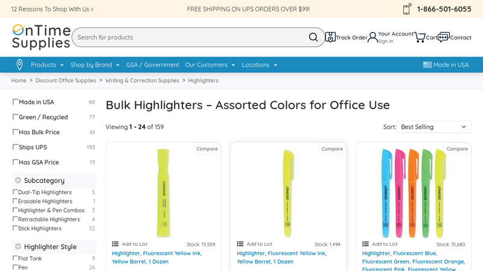Viewport: 483px width, 271px height.
Task: Click the OnTime Supplies logo
Action: pyautogui.click(x=41, y=37)
